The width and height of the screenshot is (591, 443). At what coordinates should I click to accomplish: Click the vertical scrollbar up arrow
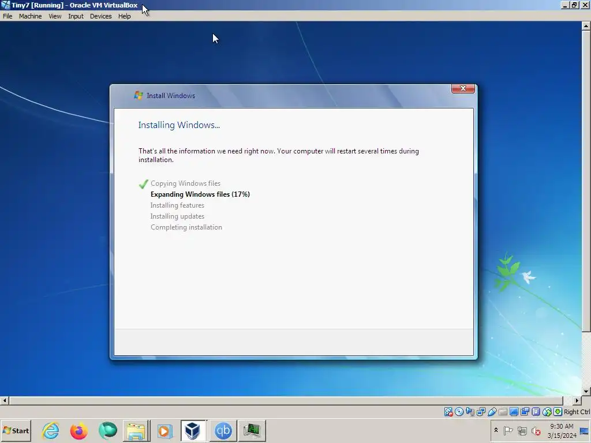[x=586, y=26]
